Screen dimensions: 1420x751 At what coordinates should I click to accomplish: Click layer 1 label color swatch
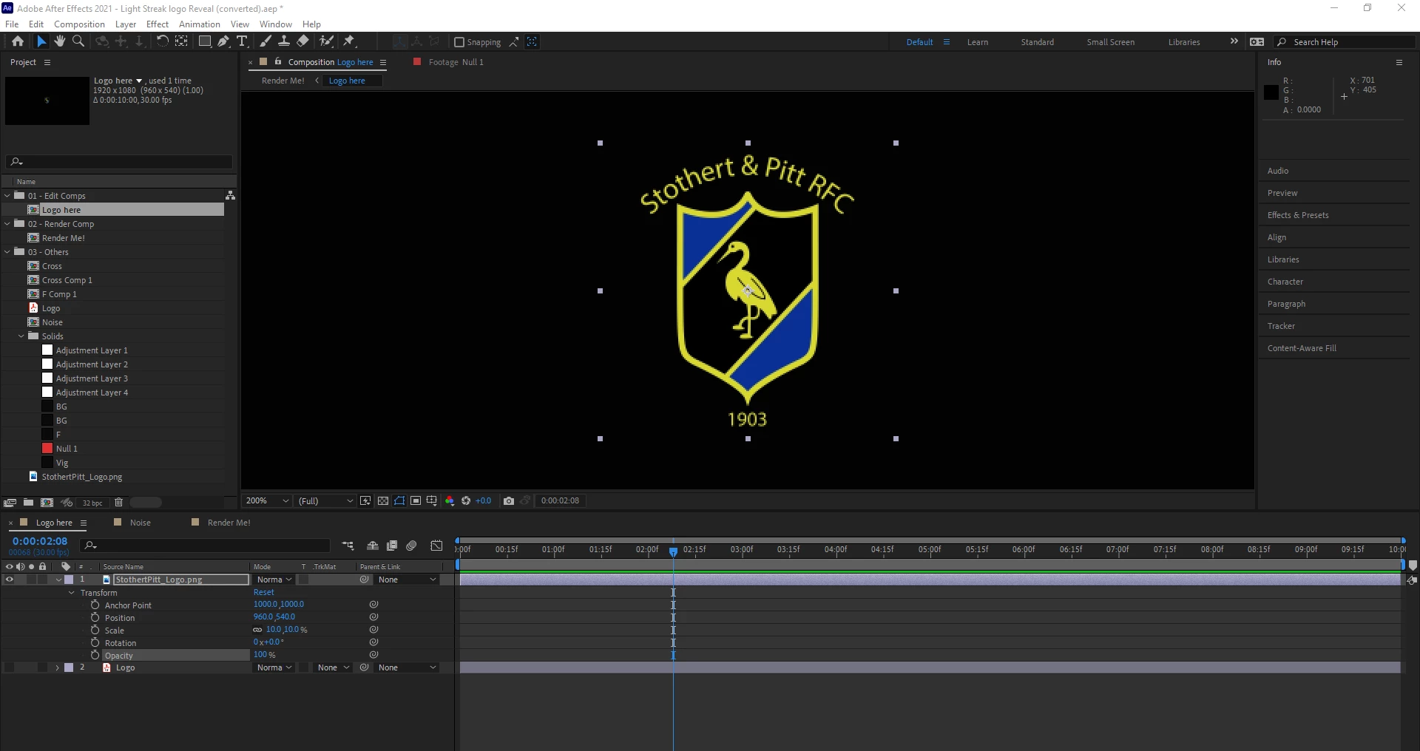[x=69, y=580]
